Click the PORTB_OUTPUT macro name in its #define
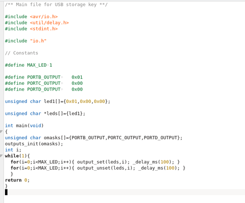This screenshot has width=245, height=203. tap(44, 77)
